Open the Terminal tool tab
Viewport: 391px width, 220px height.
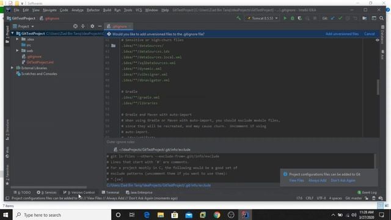pos(111,193)
